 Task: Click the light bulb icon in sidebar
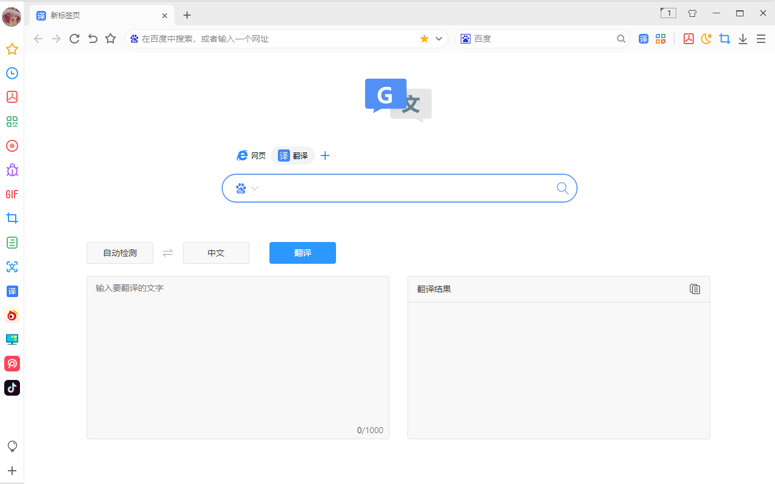(12, 446)
